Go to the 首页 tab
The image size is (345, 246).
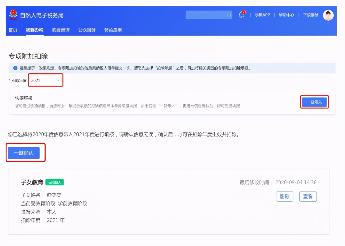click(13, 30)
